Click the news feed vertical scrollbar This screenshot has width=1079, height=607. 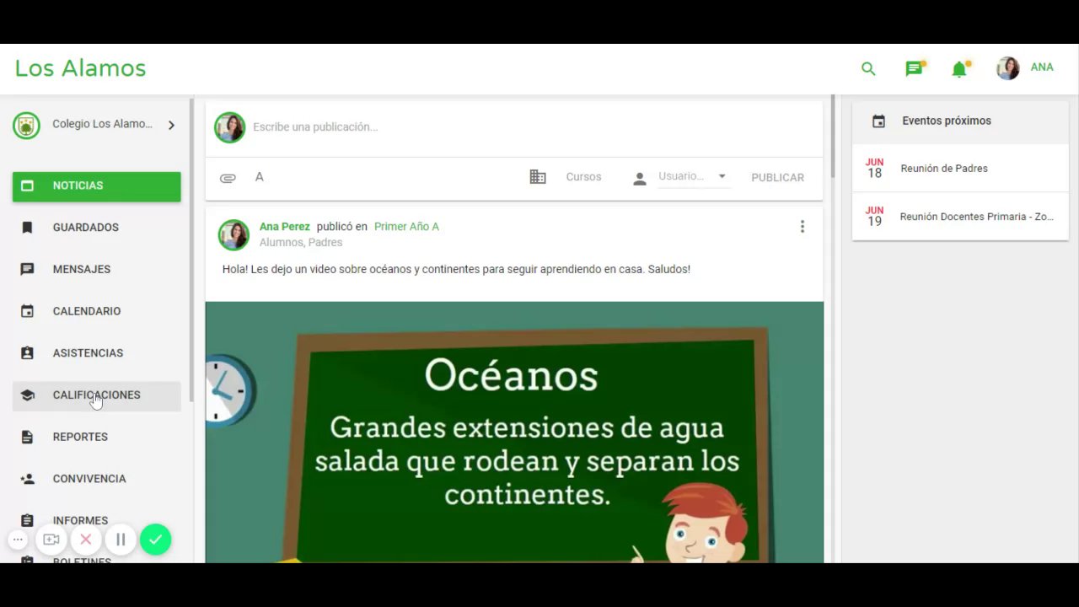[833, 137]
